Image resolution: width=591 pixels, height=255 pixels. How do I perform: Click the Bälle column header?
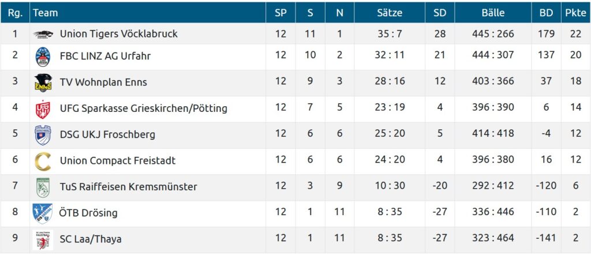click(493, 13)
